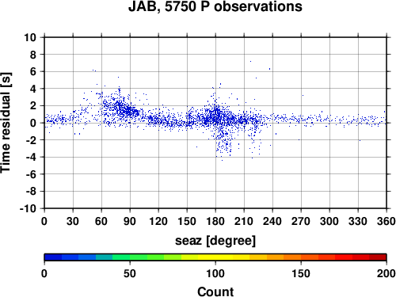Click the Count colorbar label

coord(215,291)
